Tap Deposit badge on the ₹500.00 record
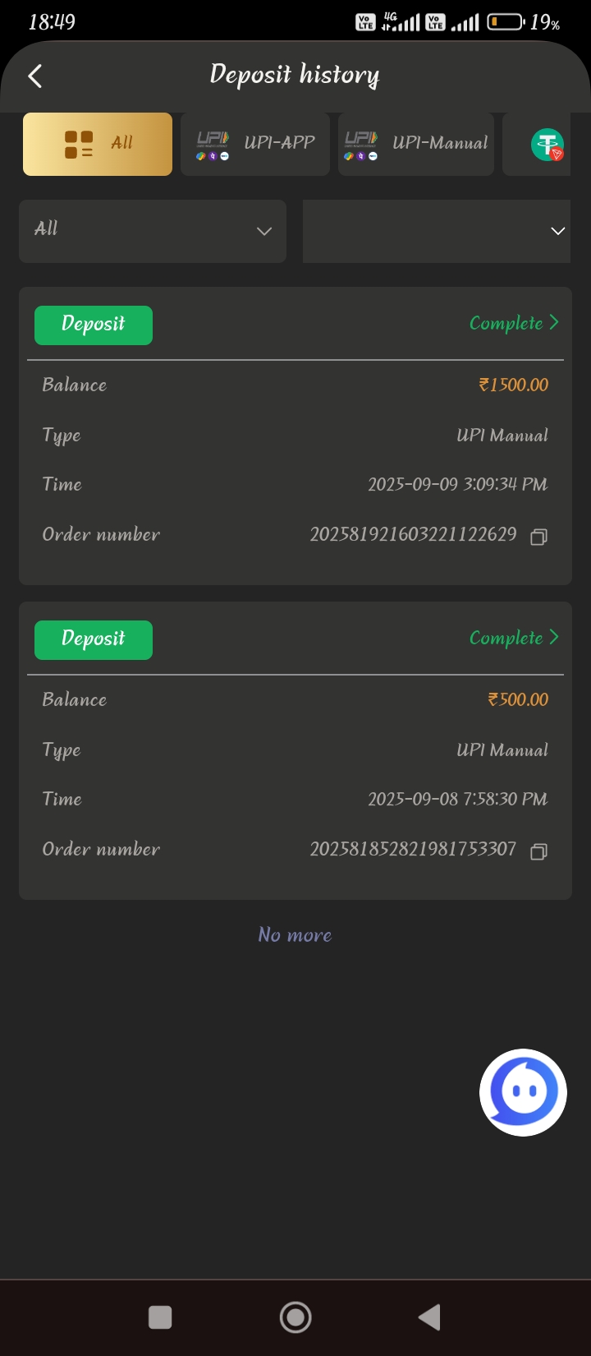Viewport: 591px width, 1356px height. 94,639
